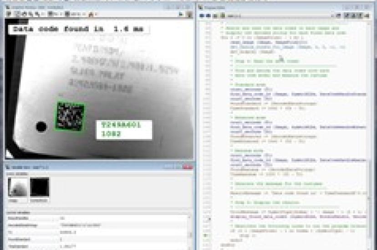This screenshot has height=250, width=377.
Task: Click the zoom out magnifier in the Graphics window toolbar
Action: tap(37, 14)
